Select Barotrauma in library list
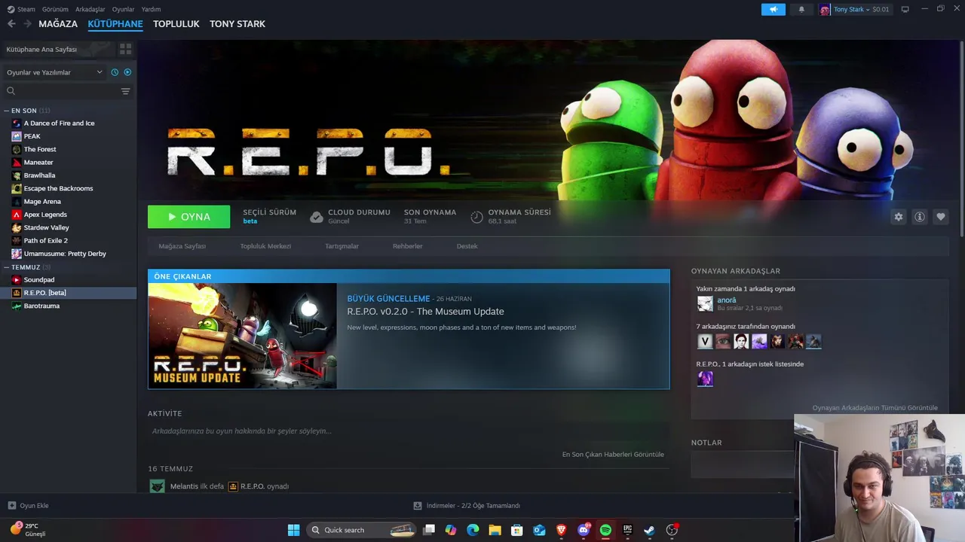This screenshot has height=542, width=965. 41,306
